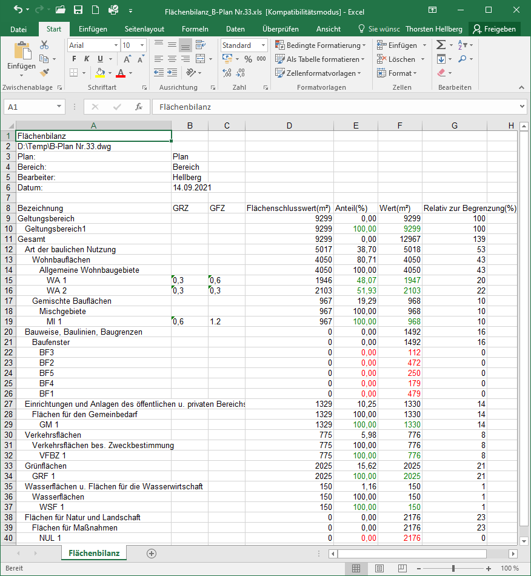Toggle bold formatting (F button)
Viewport: 531px width, 576px height.
click(75, 59)
